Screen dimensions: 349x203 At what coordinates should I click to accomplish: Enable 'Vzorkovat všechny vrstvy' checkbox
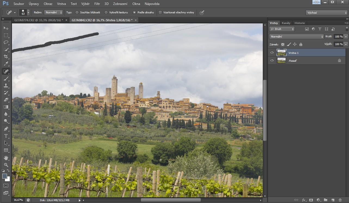click(160, 13)
